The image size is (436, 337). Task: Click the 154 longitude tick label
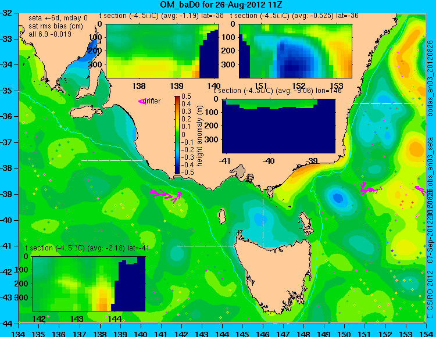point(426,334)
